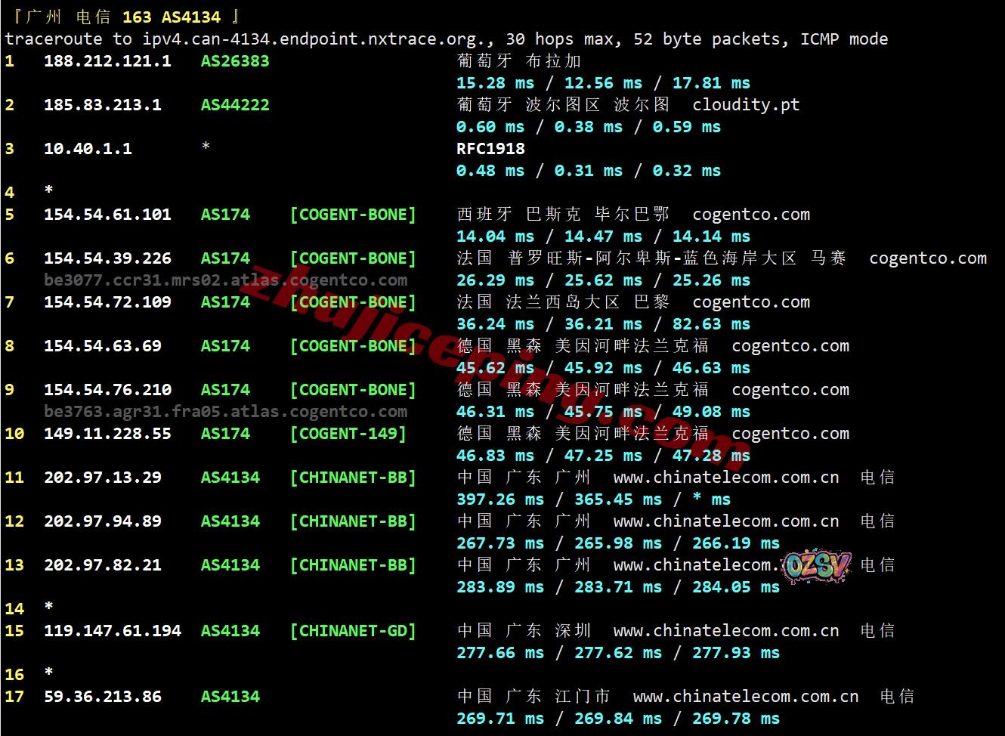This screenshot has width=1005, height=736.
Task: Click the colorful OZSV logo badge
Action: (x=817, y=566)
